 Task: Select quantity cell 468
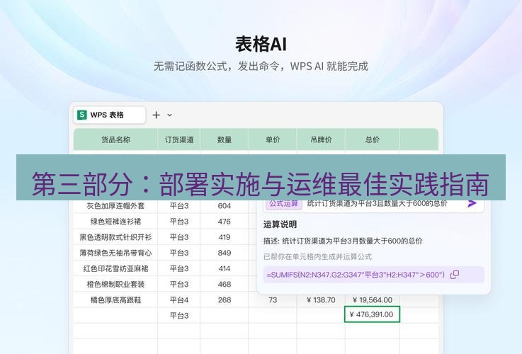pos(224,284)
